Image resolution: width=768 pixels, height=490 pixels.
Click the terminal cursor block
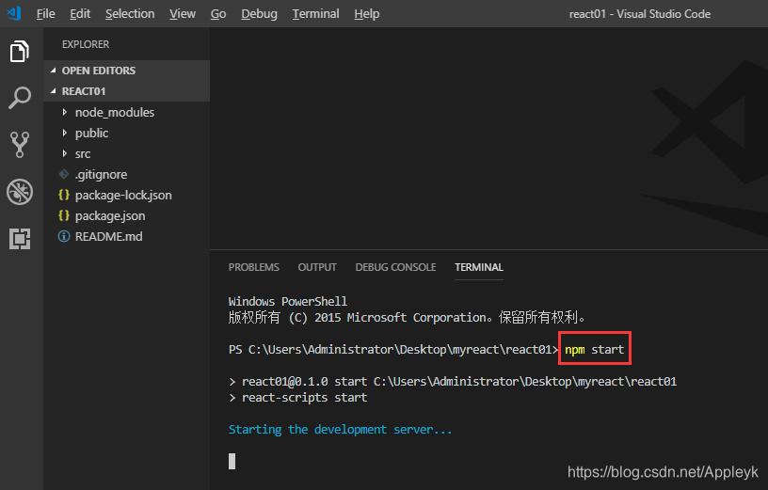[232, 461]
